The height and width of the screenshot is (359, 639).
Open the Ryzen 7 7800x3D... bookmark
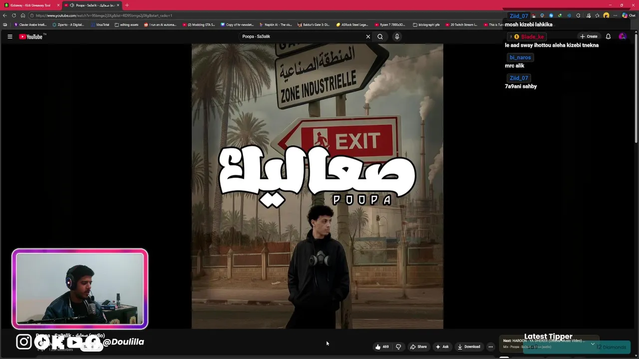[x=390, y=24]
